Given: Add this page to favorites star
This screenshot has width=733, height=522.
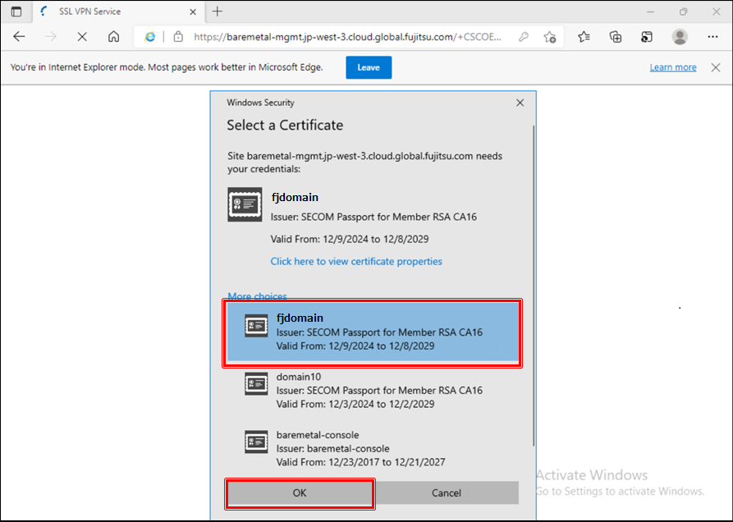Looking at the screenshot, I should pyautogui.click(x=550, y=36).
